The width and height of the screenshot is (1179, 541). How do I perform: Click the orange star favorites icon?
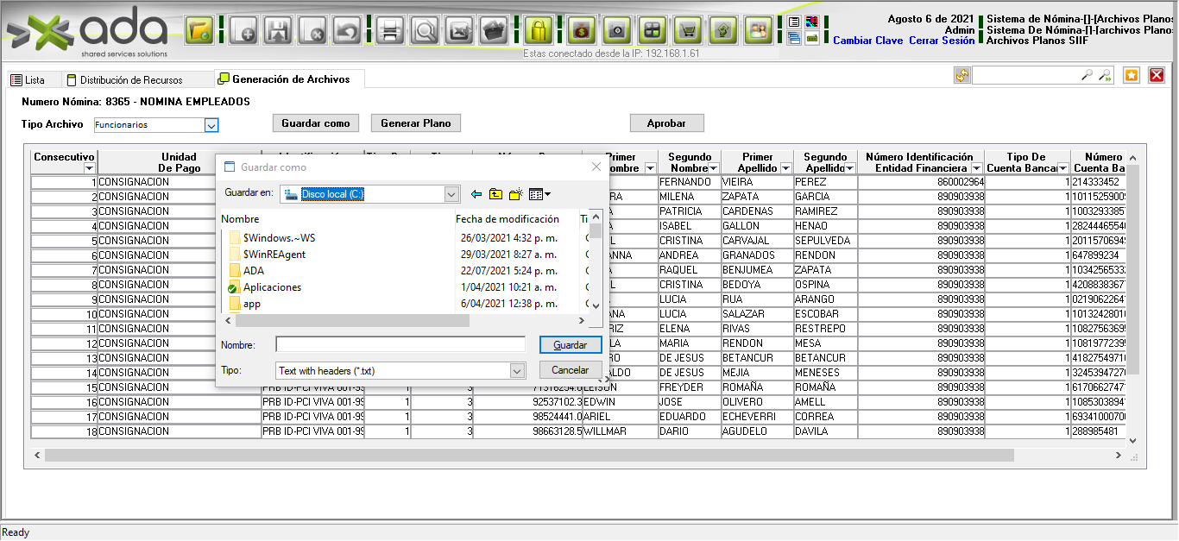point(1132,76)
